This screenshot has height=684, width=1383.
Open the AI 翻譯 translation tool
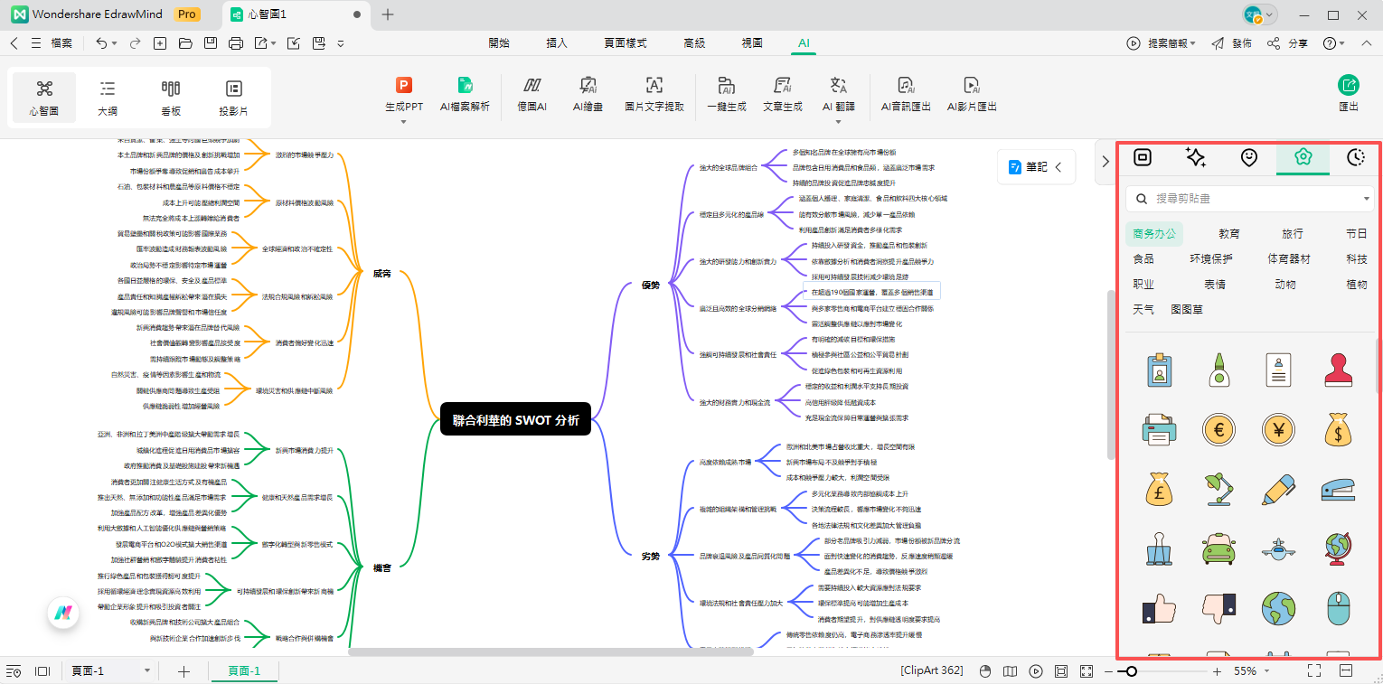coord(841,95)
